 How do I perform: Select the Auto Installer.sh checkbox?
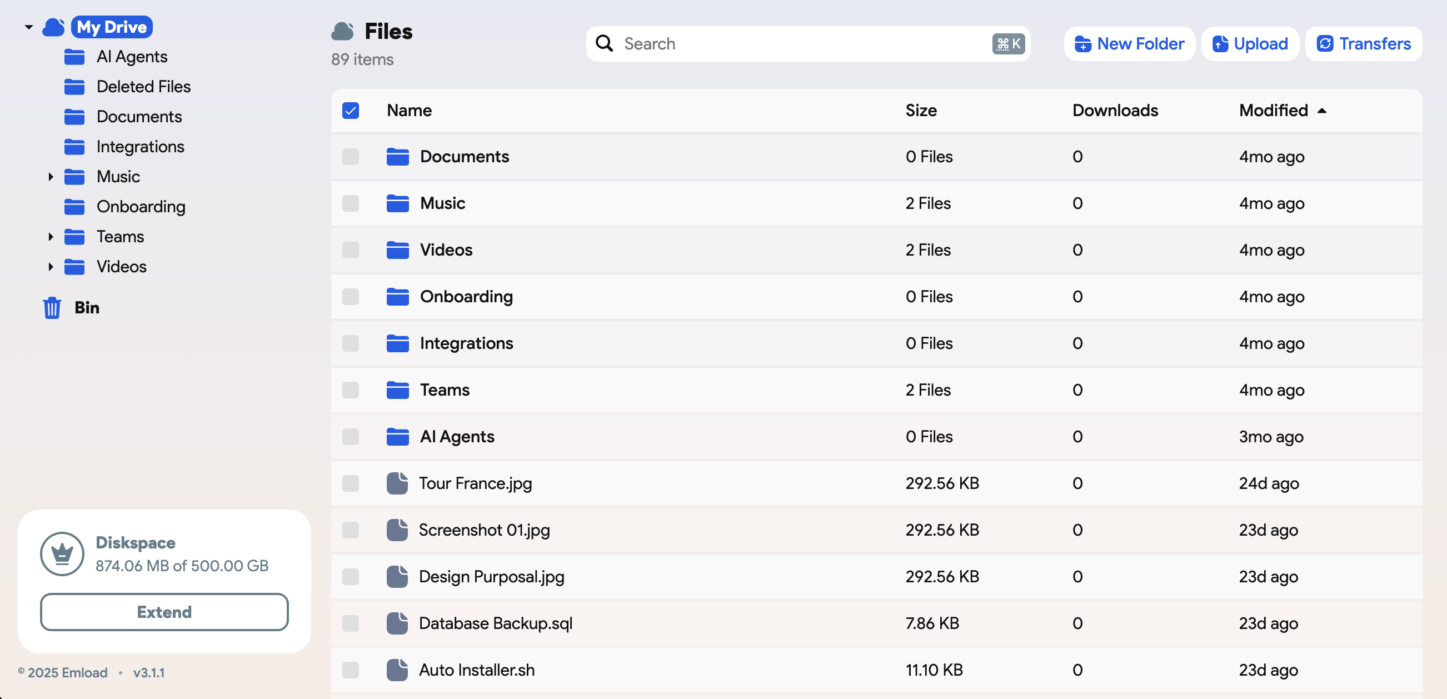[351, 670]
